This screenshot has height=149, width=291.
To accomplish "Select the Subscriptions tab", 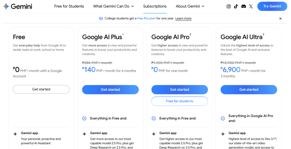I will click(155, 6).
